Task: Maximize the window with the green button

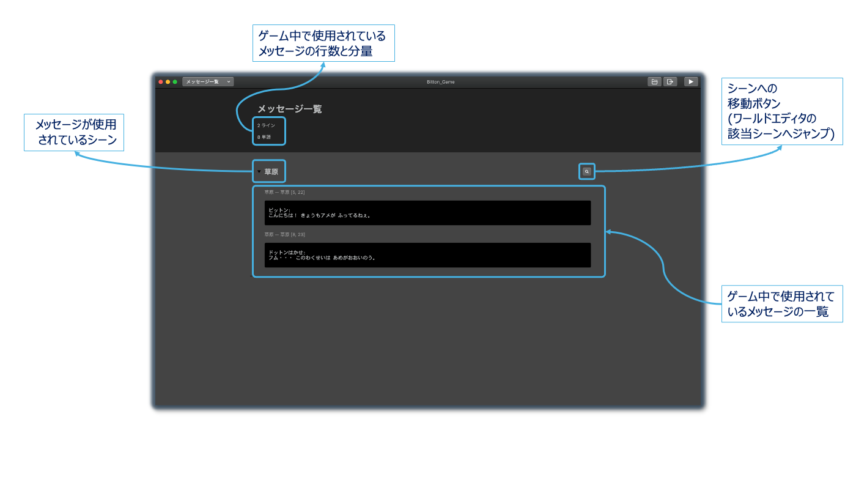Action: click(175, 82)
